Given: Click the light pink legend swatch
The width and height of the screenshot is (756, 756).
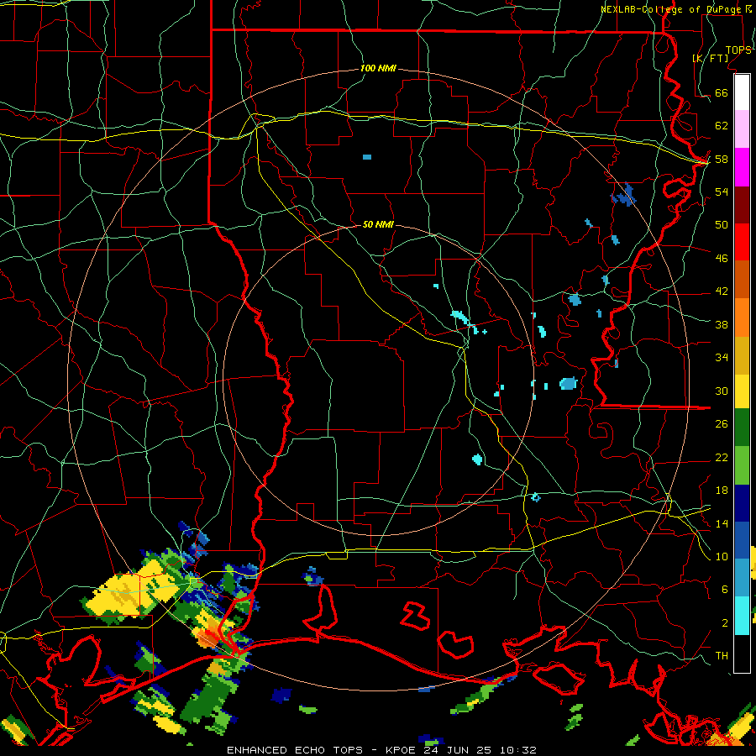Looking at the screenshot, I should pos(742,129).
